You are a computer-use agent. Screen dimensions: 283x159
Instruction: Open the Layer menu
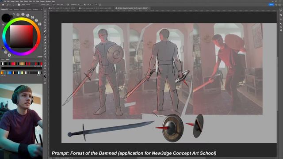17,1
